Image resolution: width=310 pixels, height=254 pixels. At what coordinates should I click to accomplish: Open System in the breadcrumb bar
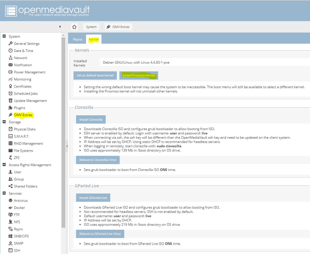[x=91, y=27]
